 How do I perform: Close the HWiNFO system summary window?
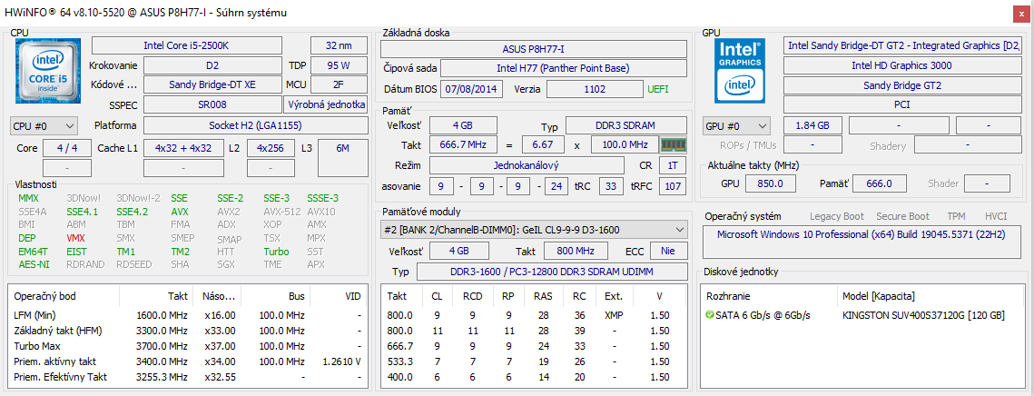pos(1022,13)
